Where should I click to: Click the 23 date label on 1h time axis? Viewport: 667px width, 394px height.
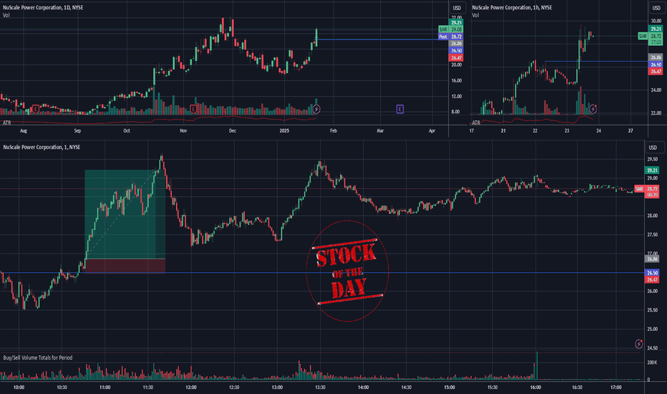click(x=567, y=131)
